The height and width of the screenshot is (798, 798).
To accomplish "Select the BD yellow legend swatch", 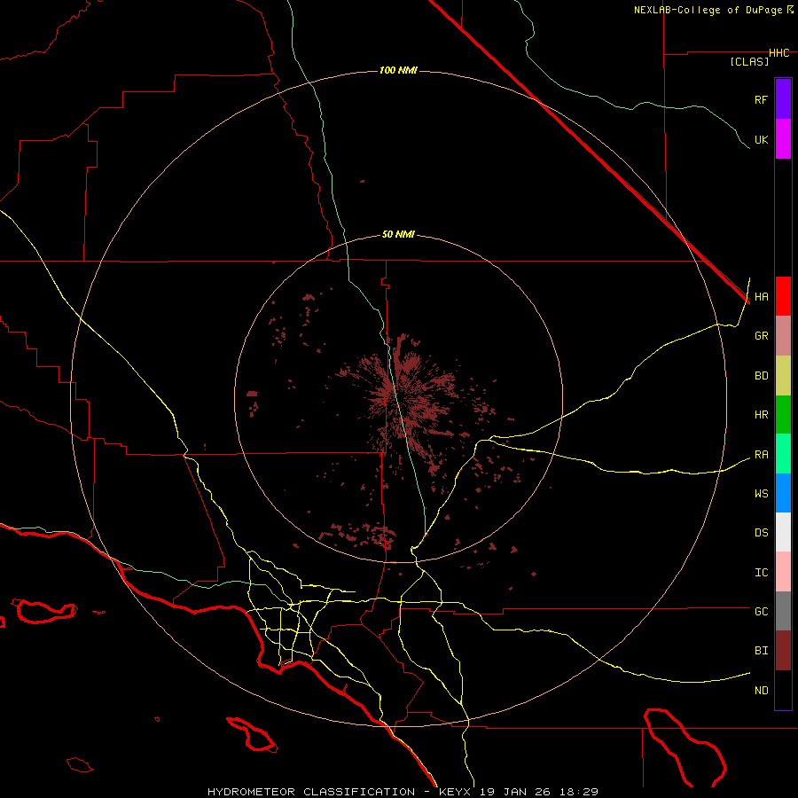I will [783, 376].
